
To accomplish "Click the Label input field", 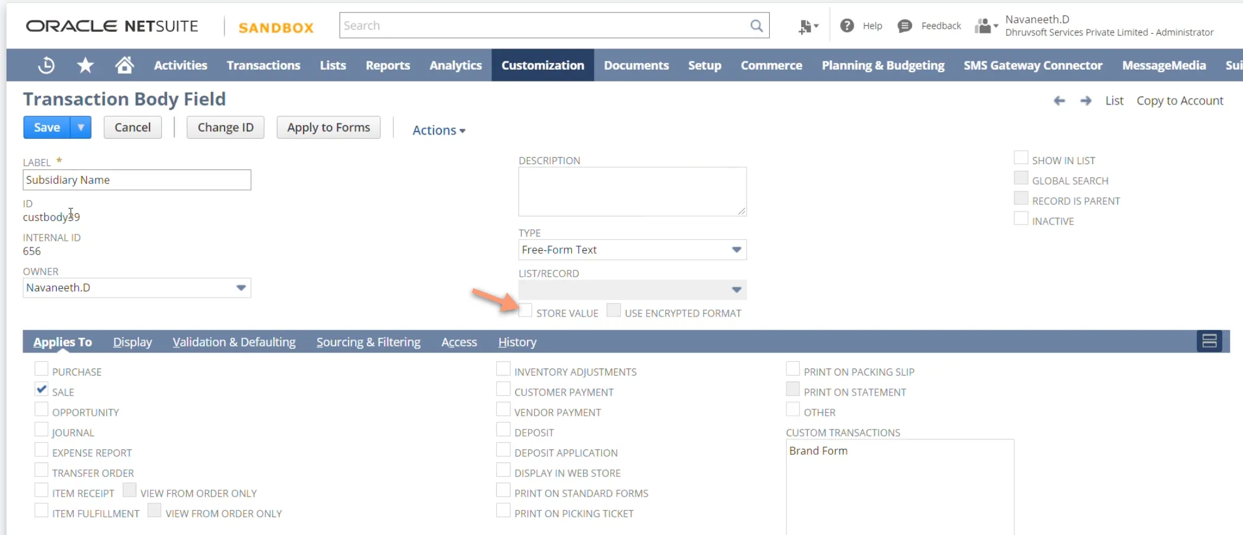I will click(x=137, y=180).
